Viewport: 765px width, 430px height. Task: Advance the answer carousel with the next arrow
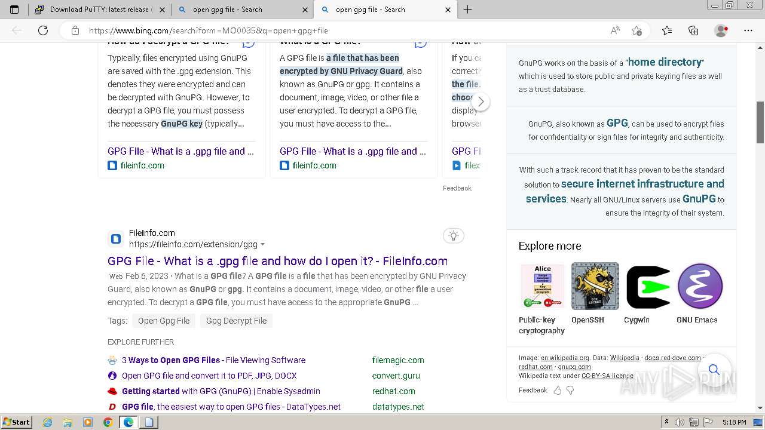pos(481,102)
